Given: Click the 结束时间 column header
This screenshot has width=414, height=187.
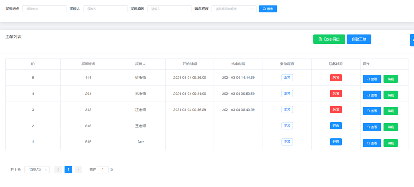Looking at the screenshot, I should (x=238, y=64).
